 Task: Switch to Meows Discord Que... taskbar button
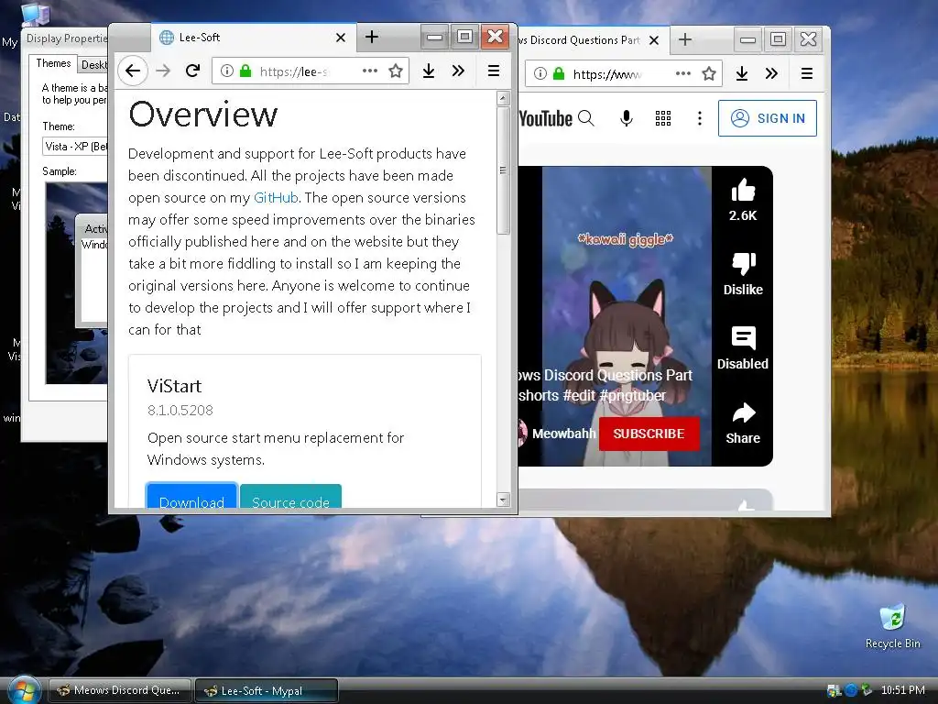pyautogui.click(x=120, y=690)
